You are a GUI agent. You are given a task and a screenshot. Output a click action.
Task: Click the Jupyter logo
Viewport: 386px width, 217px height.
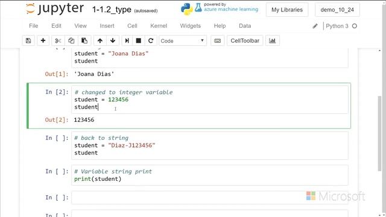tap(55, 9)
